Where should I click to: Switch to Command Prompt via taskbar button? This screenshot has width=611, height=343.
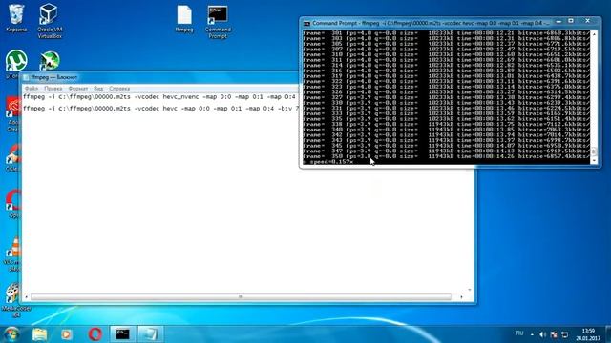point(123,334)
